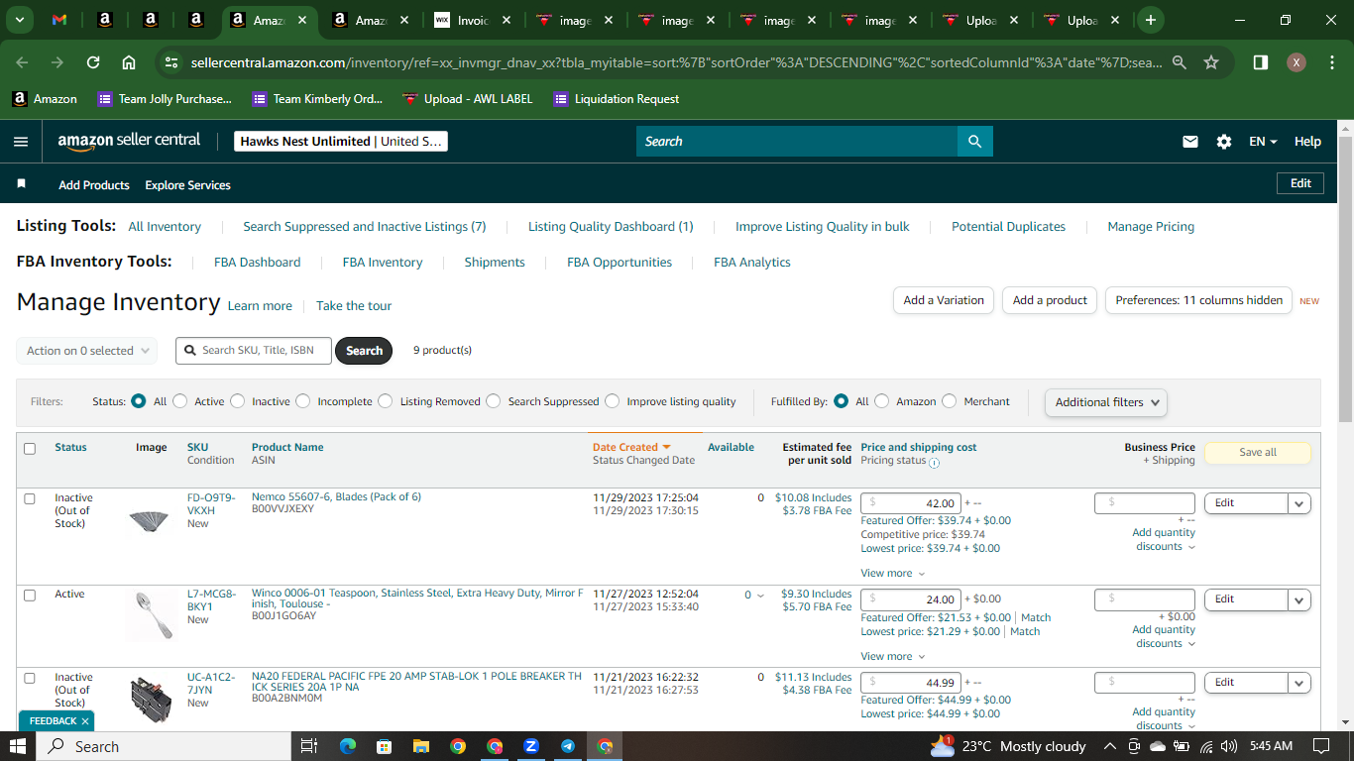Image resolution: width=1354 pixels, height=761 pixels.
Task: Open Zoom from the taskbar
Action: pyautogui.click(x=531, y=746)
